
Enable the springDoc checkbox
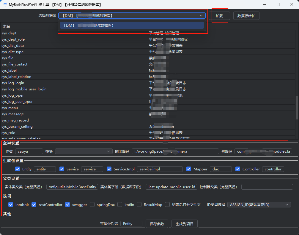(92, 204)
